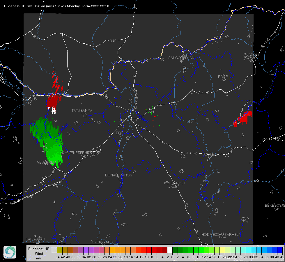The image size is (285, 262).
Task: Click the radar title text with date 07-04-2025
Action: [x=56, y=6]
